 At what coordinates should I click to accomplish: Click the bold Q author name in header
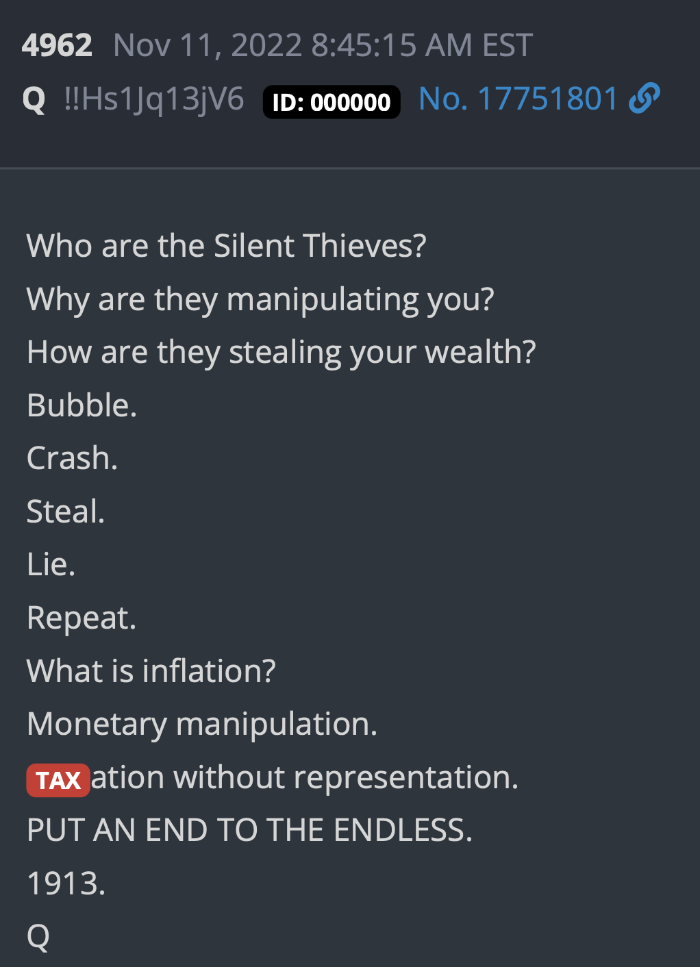[34, 99]
